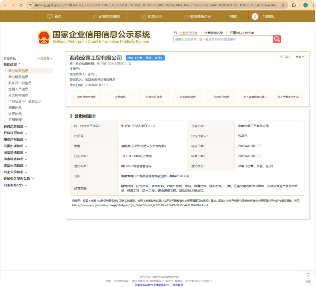
Task: Open the browser three-dot menu
Action: tap(313, 5)
